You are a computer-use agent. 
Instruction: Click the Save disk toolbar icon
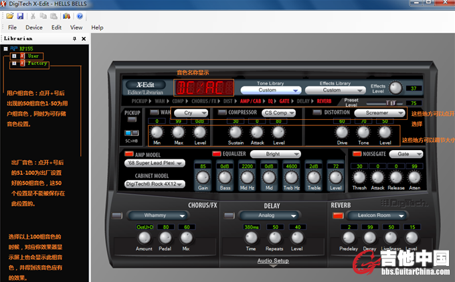(20, 15)
